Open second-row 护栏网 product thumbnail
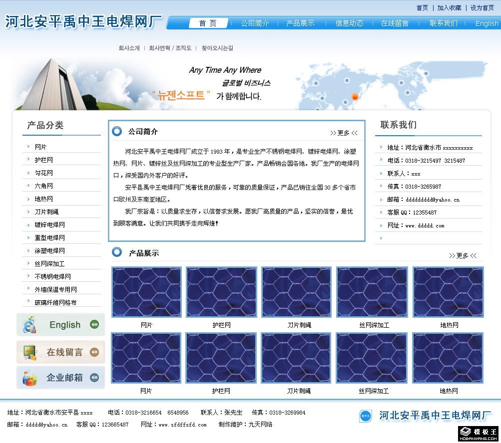The image size is (501, 443). click(221, 358)
